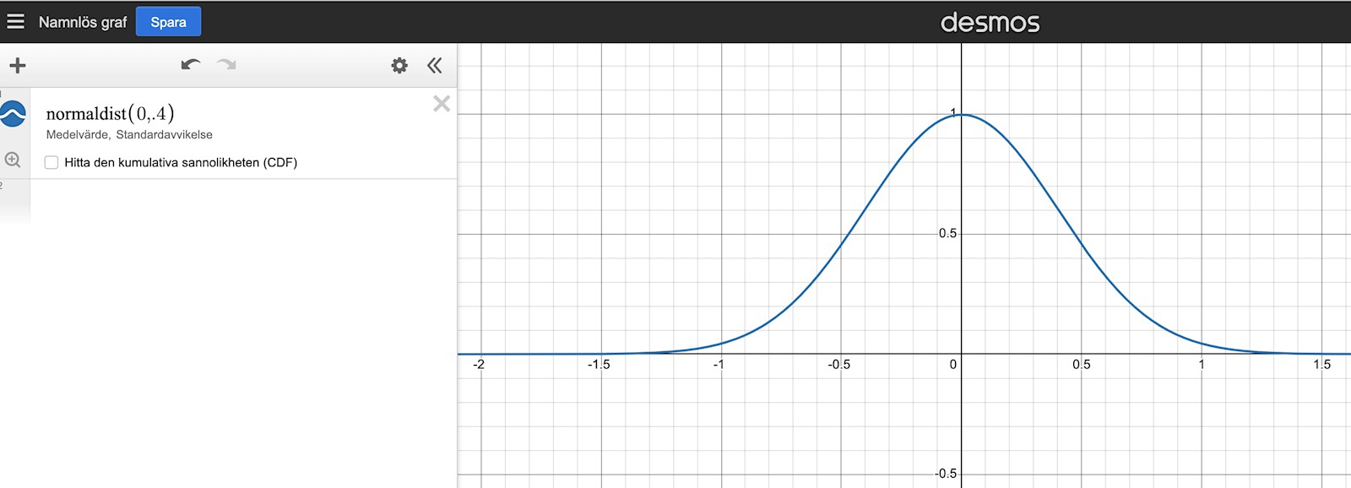Toggle visibility of the normaldist curve icon
The width and height of the screenshot is (1351, 488).
pos(14,113)
